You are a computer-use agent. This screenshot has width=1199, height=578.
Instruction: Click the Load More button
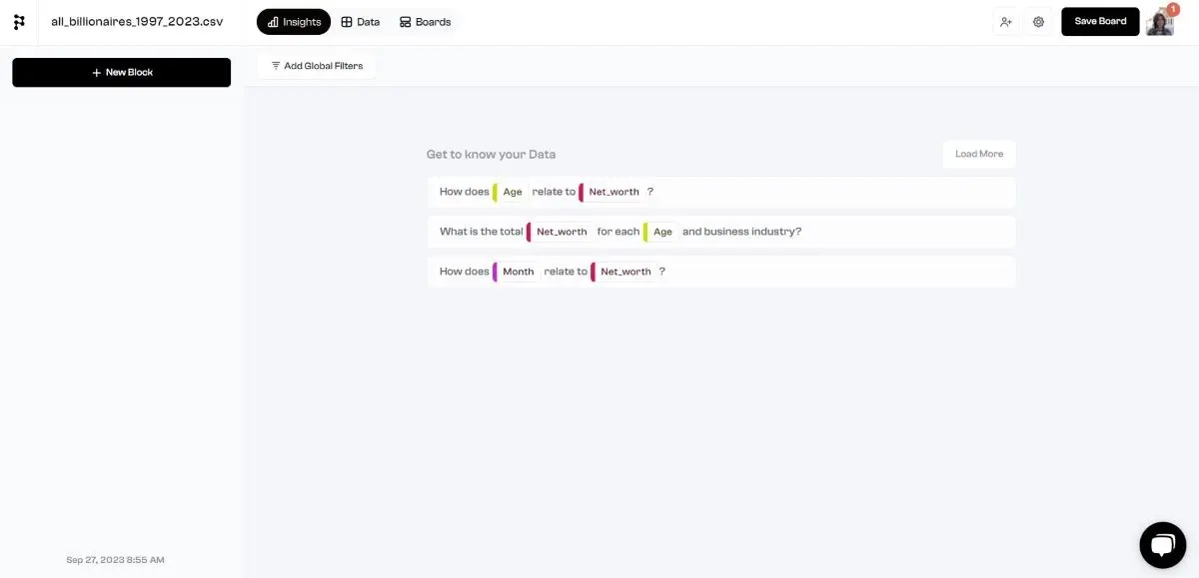click(978, 154)
